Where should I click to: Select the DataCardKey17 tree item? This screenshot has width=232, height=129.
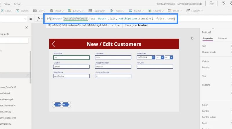click(x=7, y=112)
